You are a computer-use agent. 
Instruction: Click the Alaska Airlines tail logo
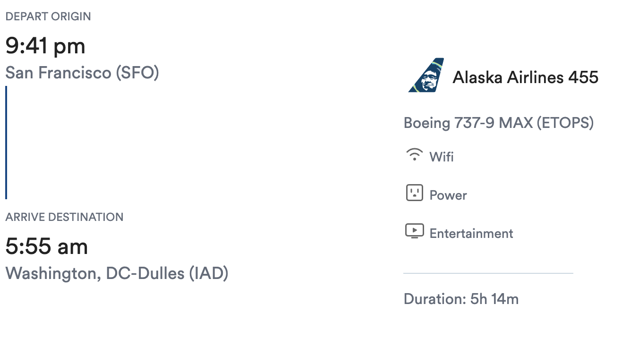tap(426, 76)
